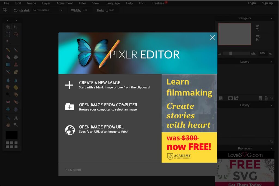Click the black foreground color swatch

tap(12, 135)
